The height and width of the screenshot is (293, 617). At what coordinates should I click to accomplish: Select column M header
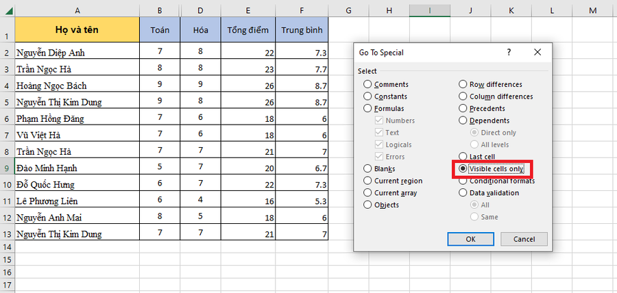coord(593,10)
